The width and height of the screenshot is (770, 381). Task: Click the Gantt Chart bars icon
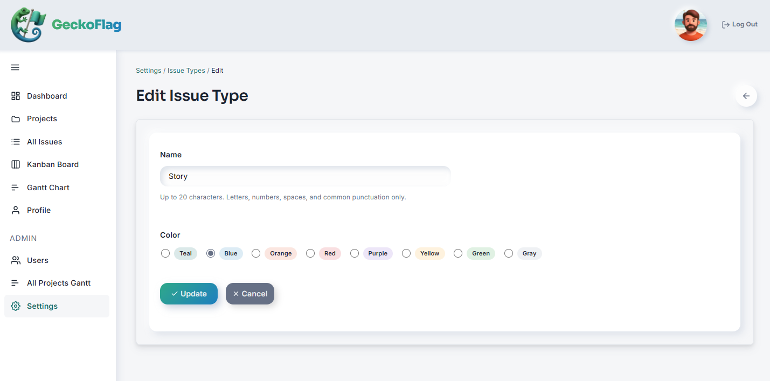(x=16, y=188)
